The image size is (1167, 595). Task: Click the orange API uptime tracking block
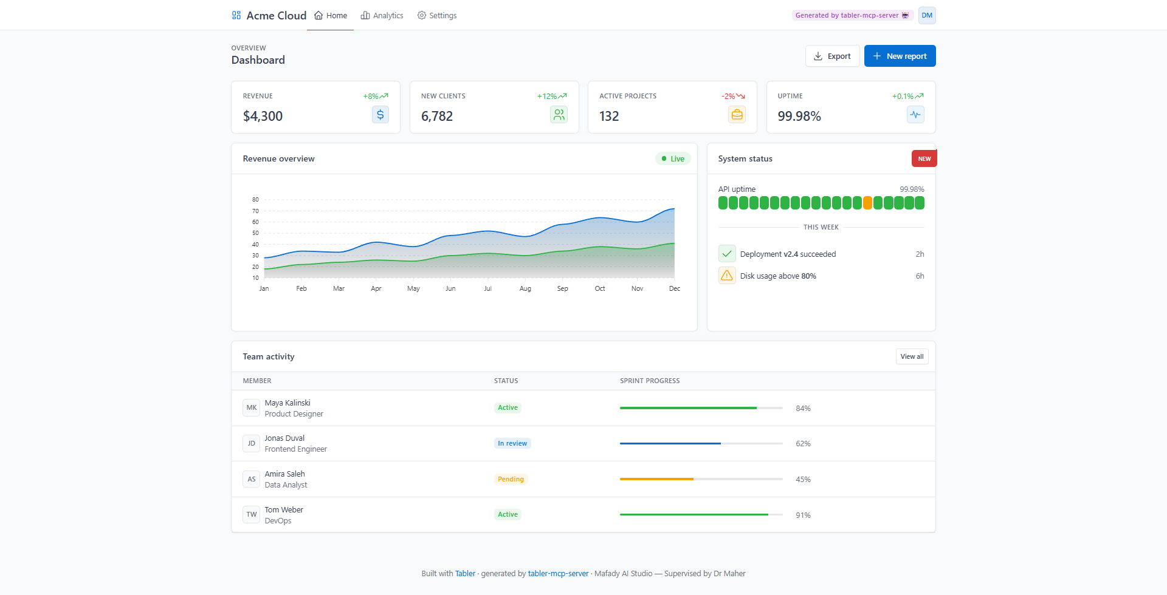[868, 203]
